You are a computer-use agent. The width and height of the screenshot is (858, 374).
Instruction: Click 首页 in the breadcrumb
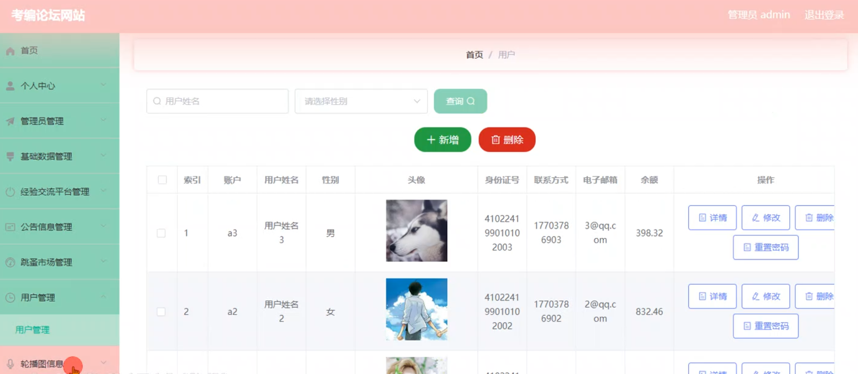click(x=474, y=55)
